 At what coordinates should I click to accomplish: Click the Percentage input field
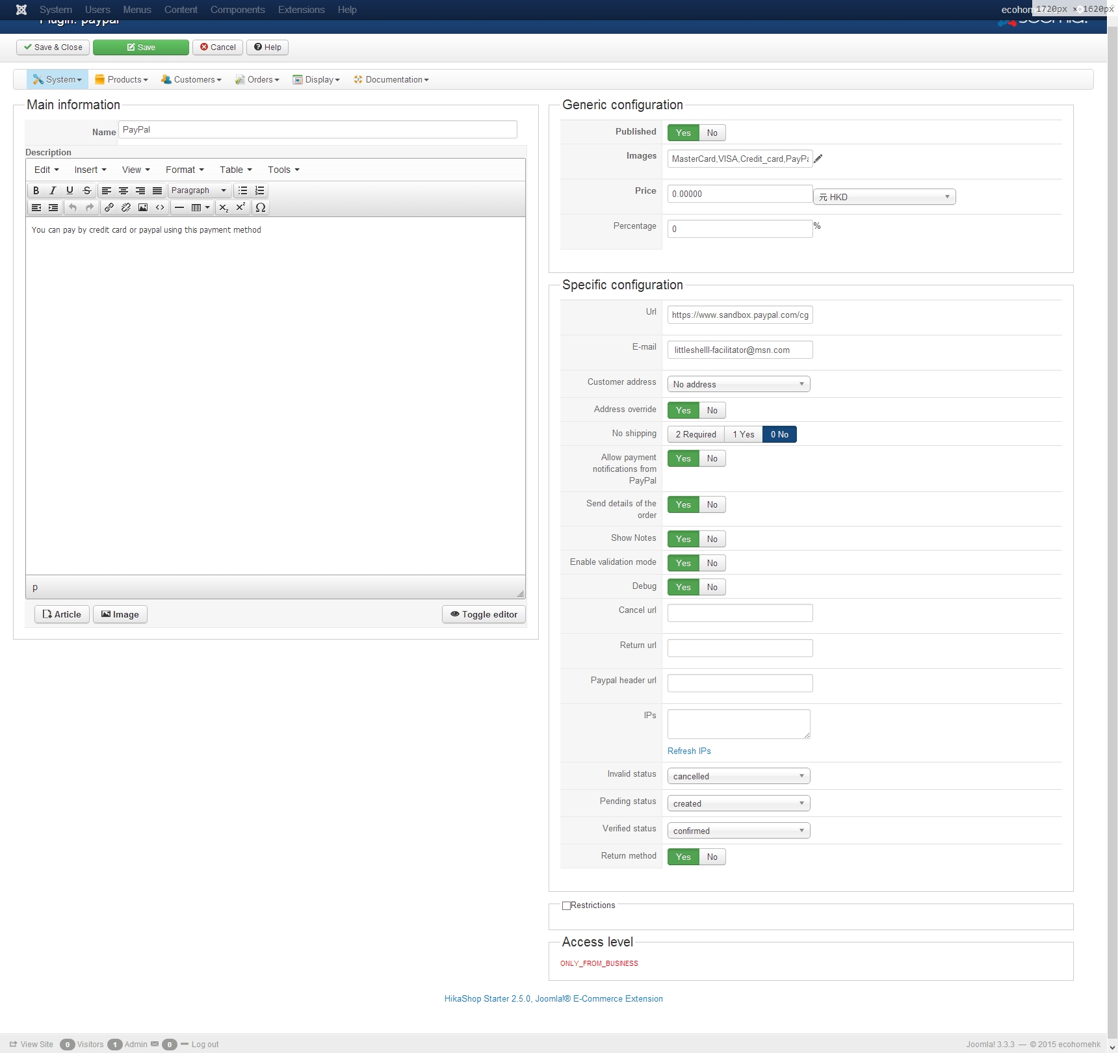coord(740,229)
